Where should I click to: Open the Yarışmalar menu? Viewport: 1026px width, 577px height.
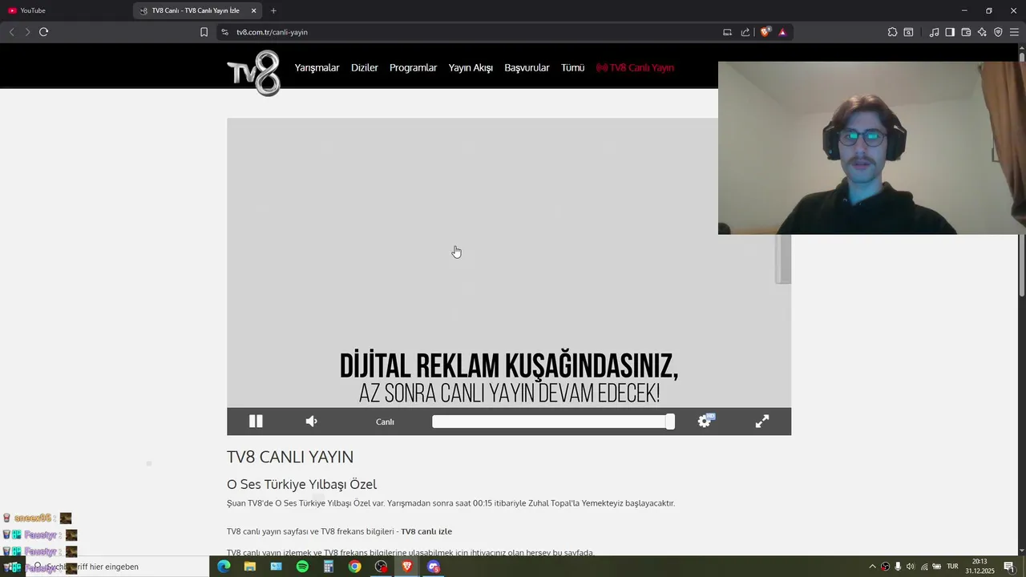[317, 68]
